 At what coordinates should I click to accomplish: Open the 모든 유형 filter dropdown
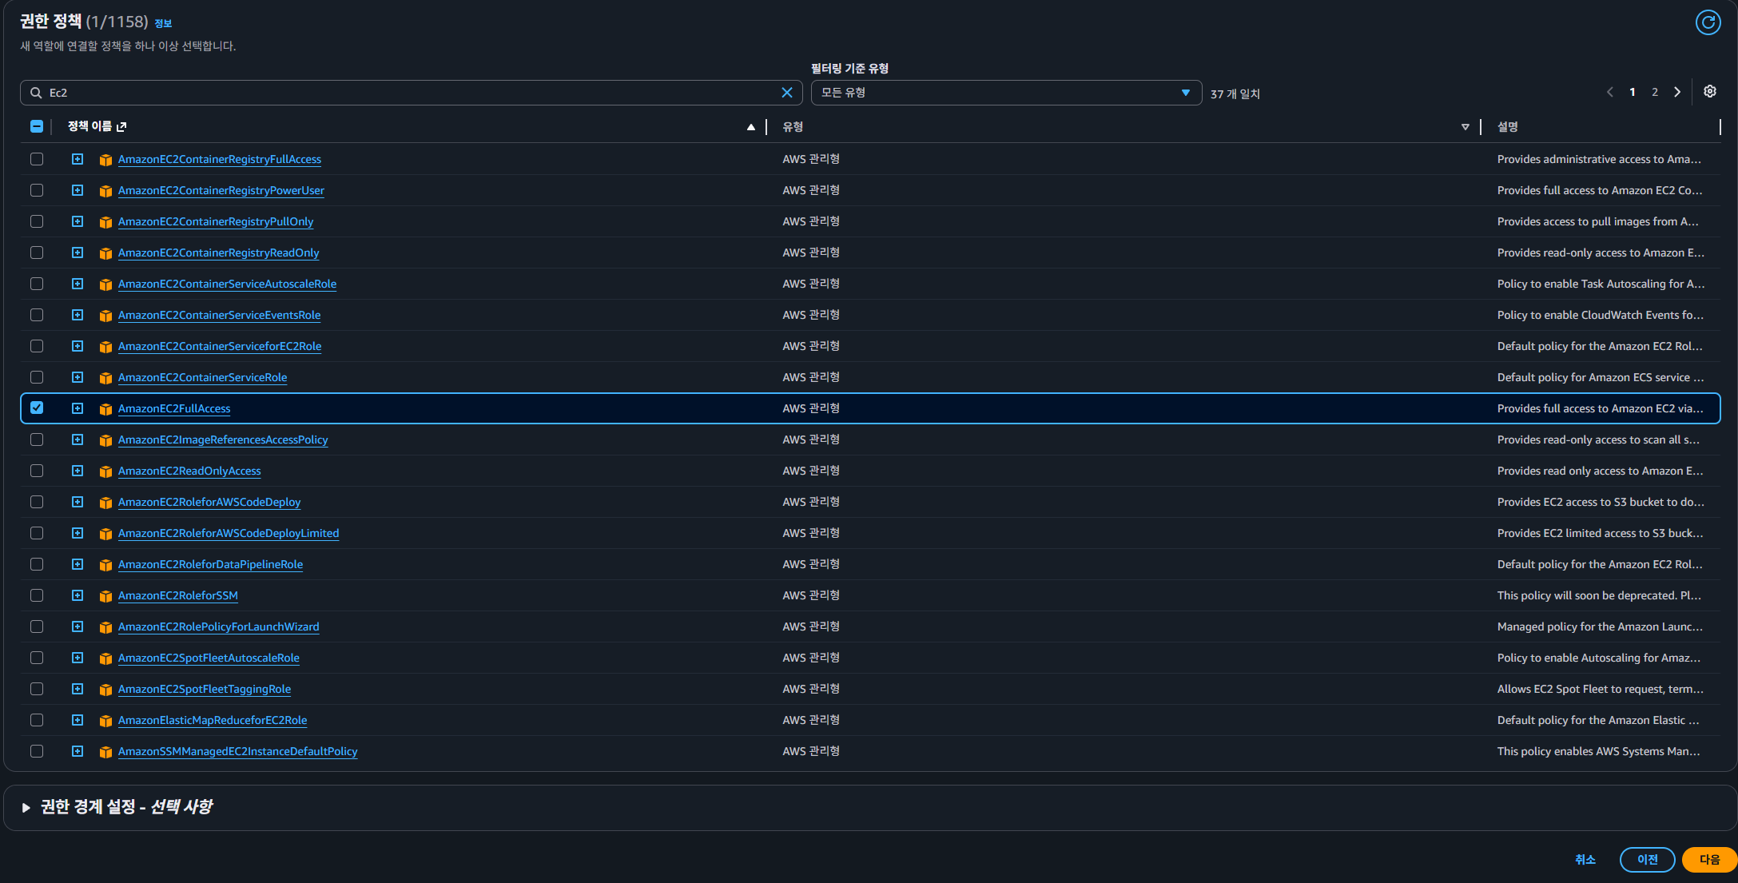(x=1006, y=93)
